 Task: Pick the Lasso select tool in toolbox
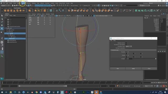2,19
